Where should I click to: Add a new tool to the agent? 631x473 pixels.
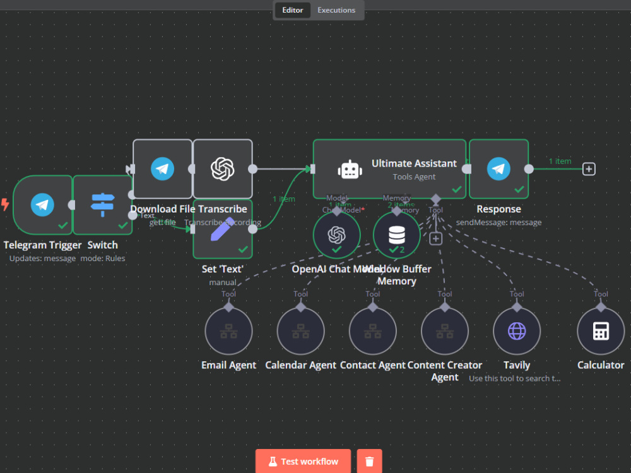tap(435, 238)
